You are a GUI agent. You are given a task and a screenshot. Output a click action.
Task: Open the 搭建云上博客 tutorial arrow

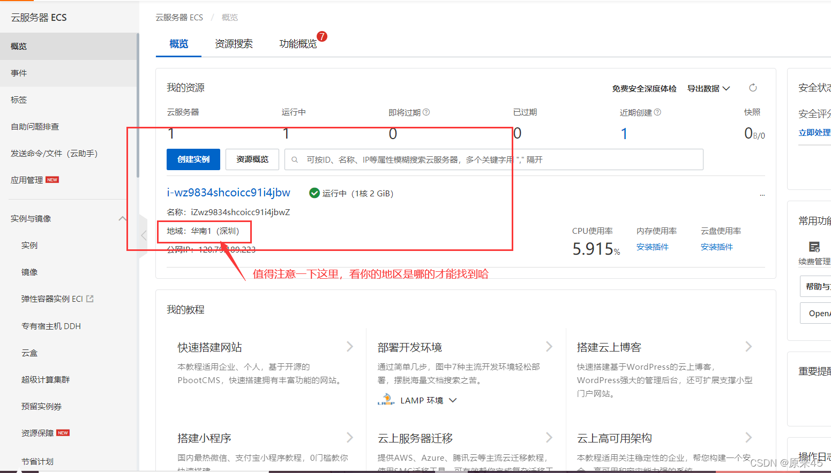748,347
